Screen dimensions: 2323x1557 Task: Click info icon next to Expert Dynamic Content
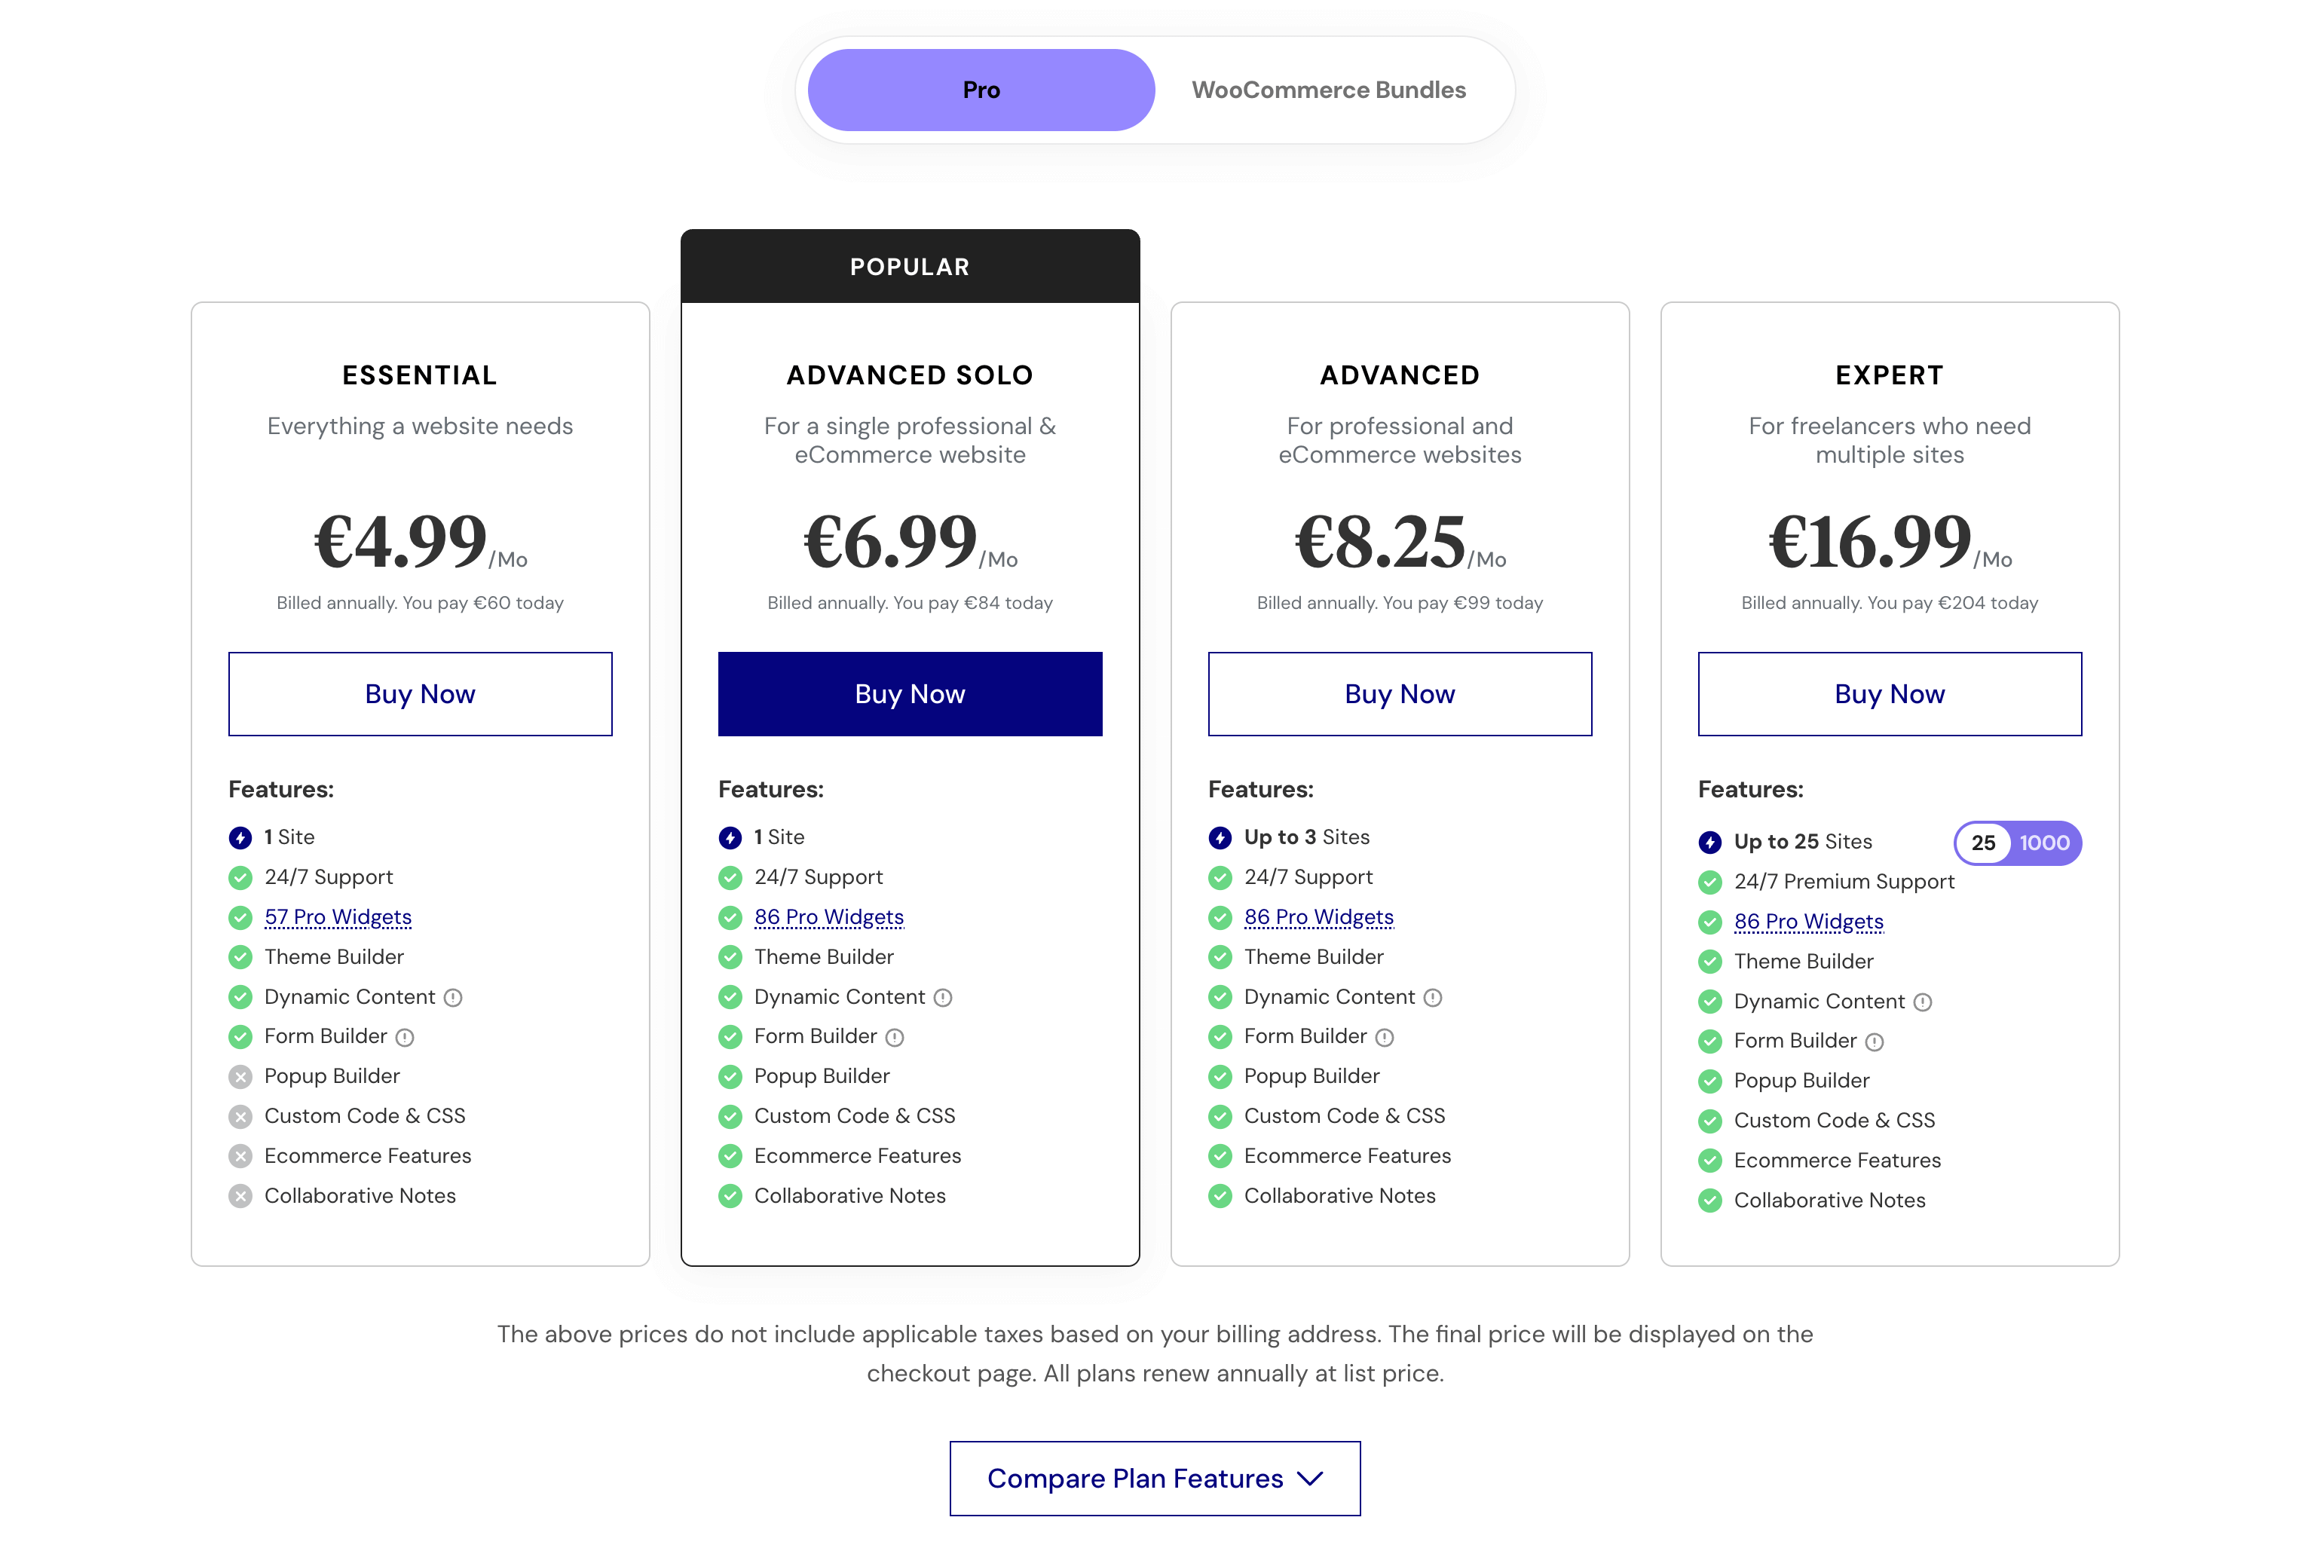pos(1924,1003)
